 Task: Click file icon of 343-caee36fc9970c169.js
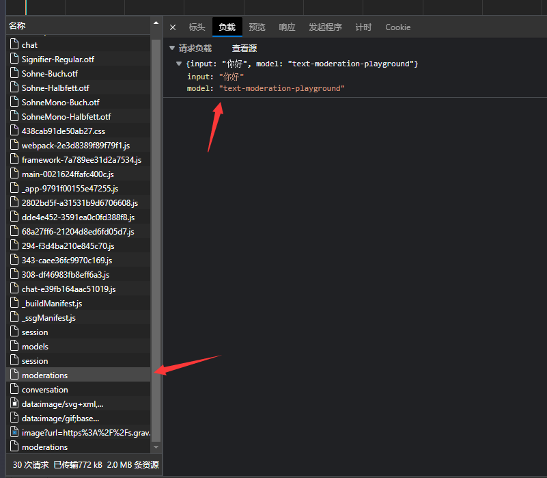point(14,260)
